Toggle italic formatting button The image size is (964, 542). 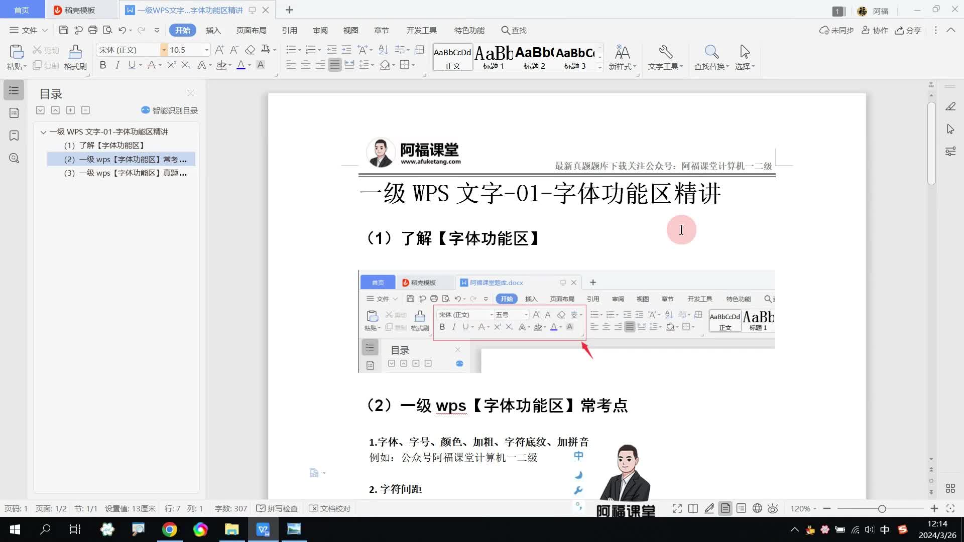point(117,65)
